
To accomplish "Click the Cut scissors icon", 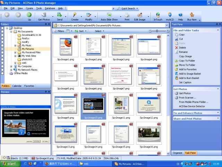I will tap(177, 39).
